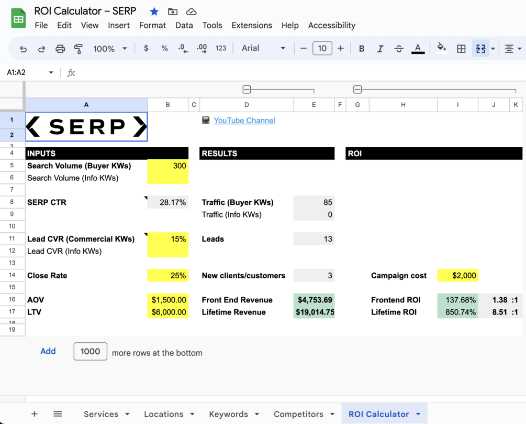Select the SERP CTR cell 28.17%
The width and height of the screenshot is (526, 424).
[167, 202]
